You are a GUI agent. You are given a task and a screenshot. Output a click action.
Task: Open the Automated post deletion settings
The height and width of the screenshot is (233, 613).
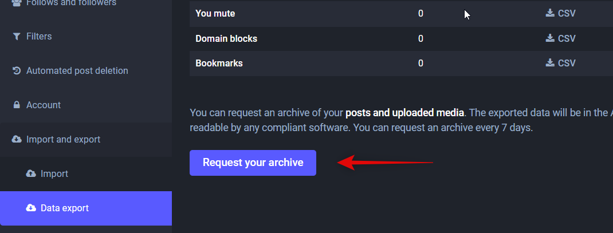pos(77,71)
